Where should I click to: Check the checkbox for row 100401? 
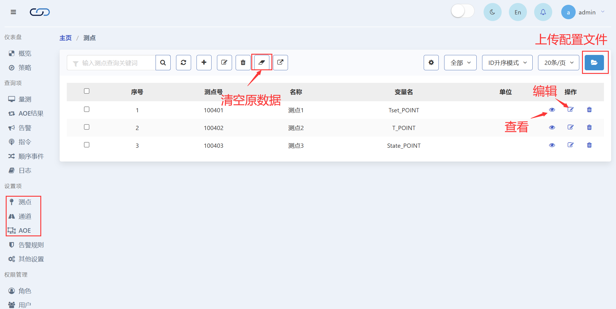click(87, 109)
